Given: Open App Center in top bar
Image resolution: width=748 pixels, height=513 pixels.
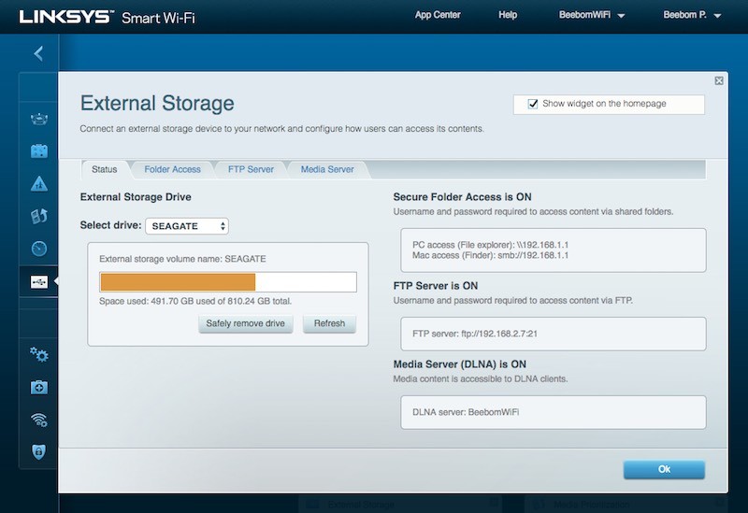Looking at the screenshot, I should 438,15.
